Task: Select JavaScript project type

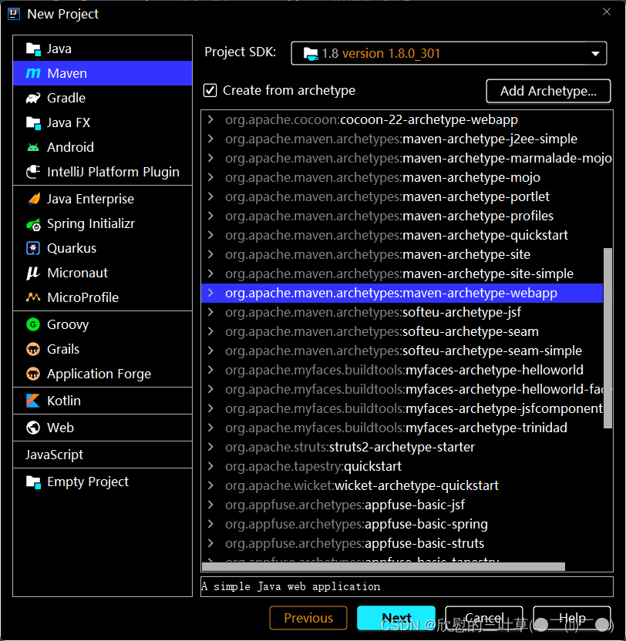Action: click(x=54, y=455)
